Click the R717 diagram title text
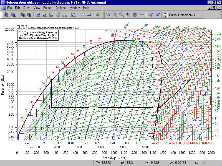The image size is (222, 166). point(22,27)
